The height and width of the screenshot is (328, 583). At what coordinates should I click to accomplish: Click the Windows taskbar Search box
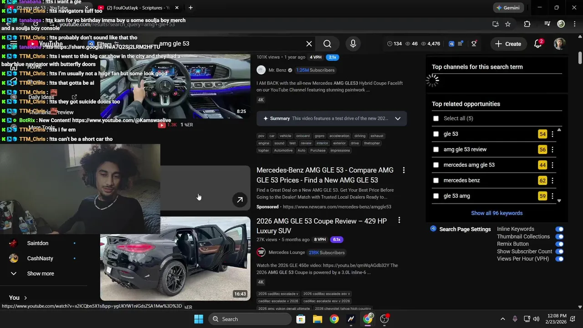251,319
